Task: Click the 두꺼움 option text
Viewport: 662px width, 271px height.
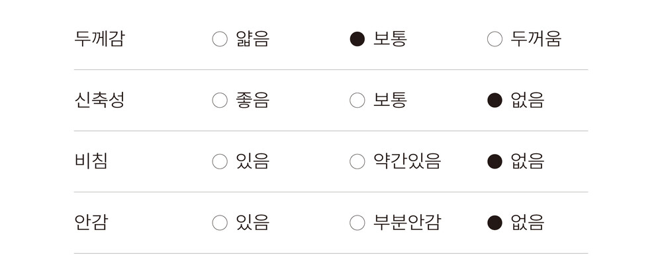Action: (x=536, y=39)
